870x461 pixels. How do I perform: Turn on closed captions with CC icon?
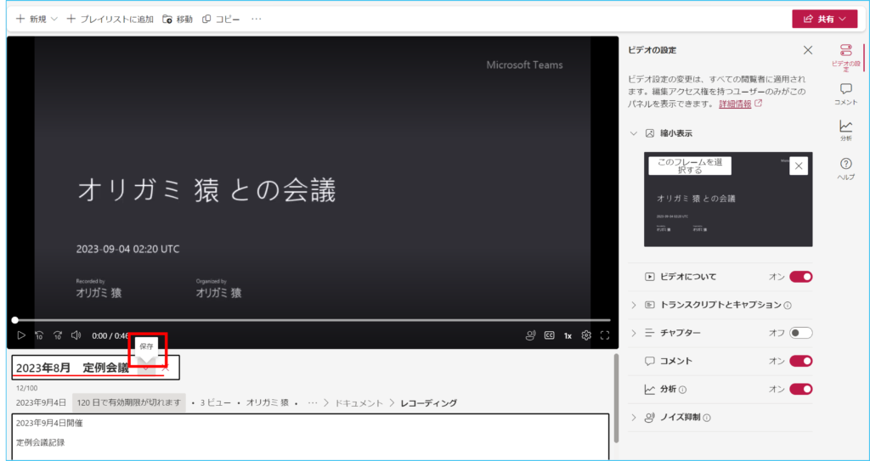[x=549, y=335]
